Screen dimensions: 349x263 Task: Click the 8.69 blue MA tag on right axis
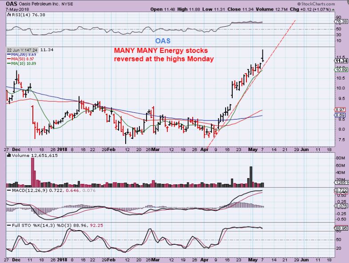pyautogui.click(x=340, y=115)
